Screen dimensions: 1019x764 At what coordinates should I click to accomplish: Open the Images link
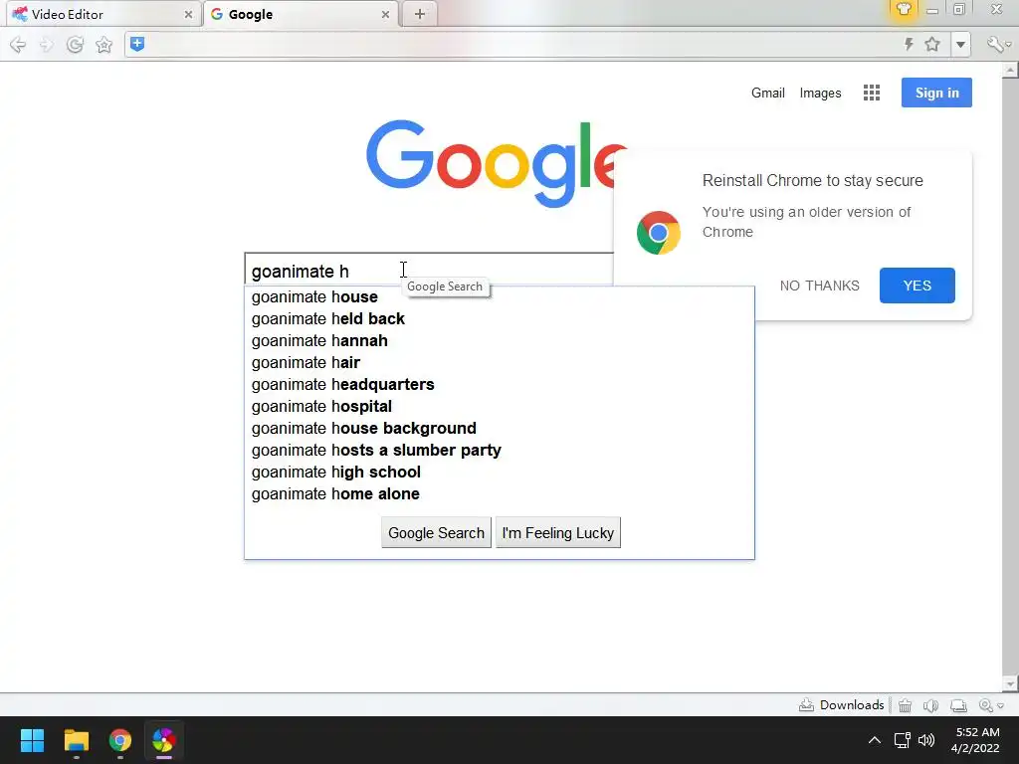click(820, 93)
